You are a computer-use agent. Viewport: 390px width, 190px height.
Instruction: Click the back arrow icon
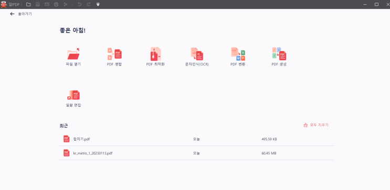(x=12, y=14)
